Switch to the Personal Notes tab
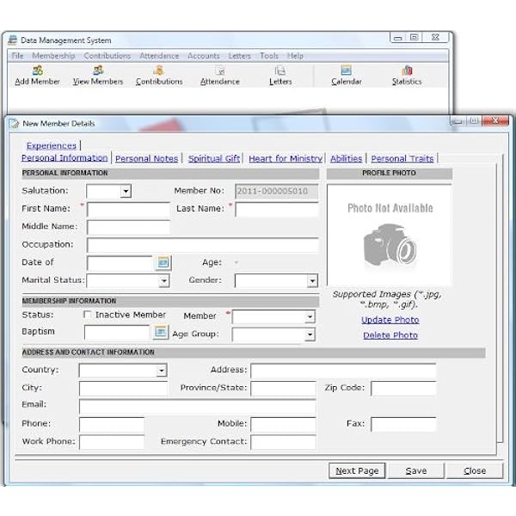This screenshot has width=516, height=516. point(146,158)
